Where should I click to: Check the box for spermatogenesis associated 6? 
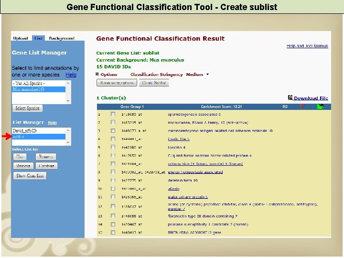pyautogui.click(x=113, y=114)
